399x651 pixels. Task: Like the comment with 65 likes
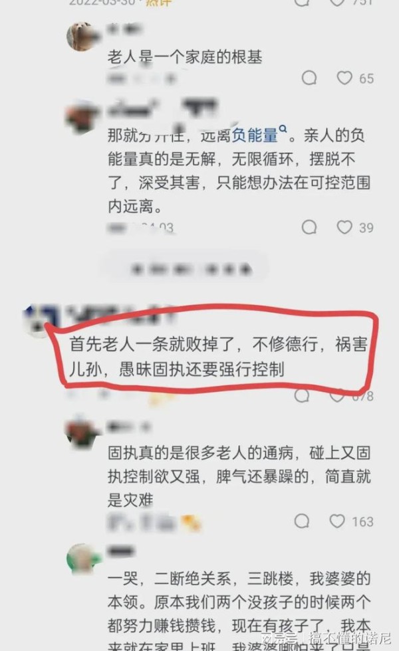pos(344,78)
